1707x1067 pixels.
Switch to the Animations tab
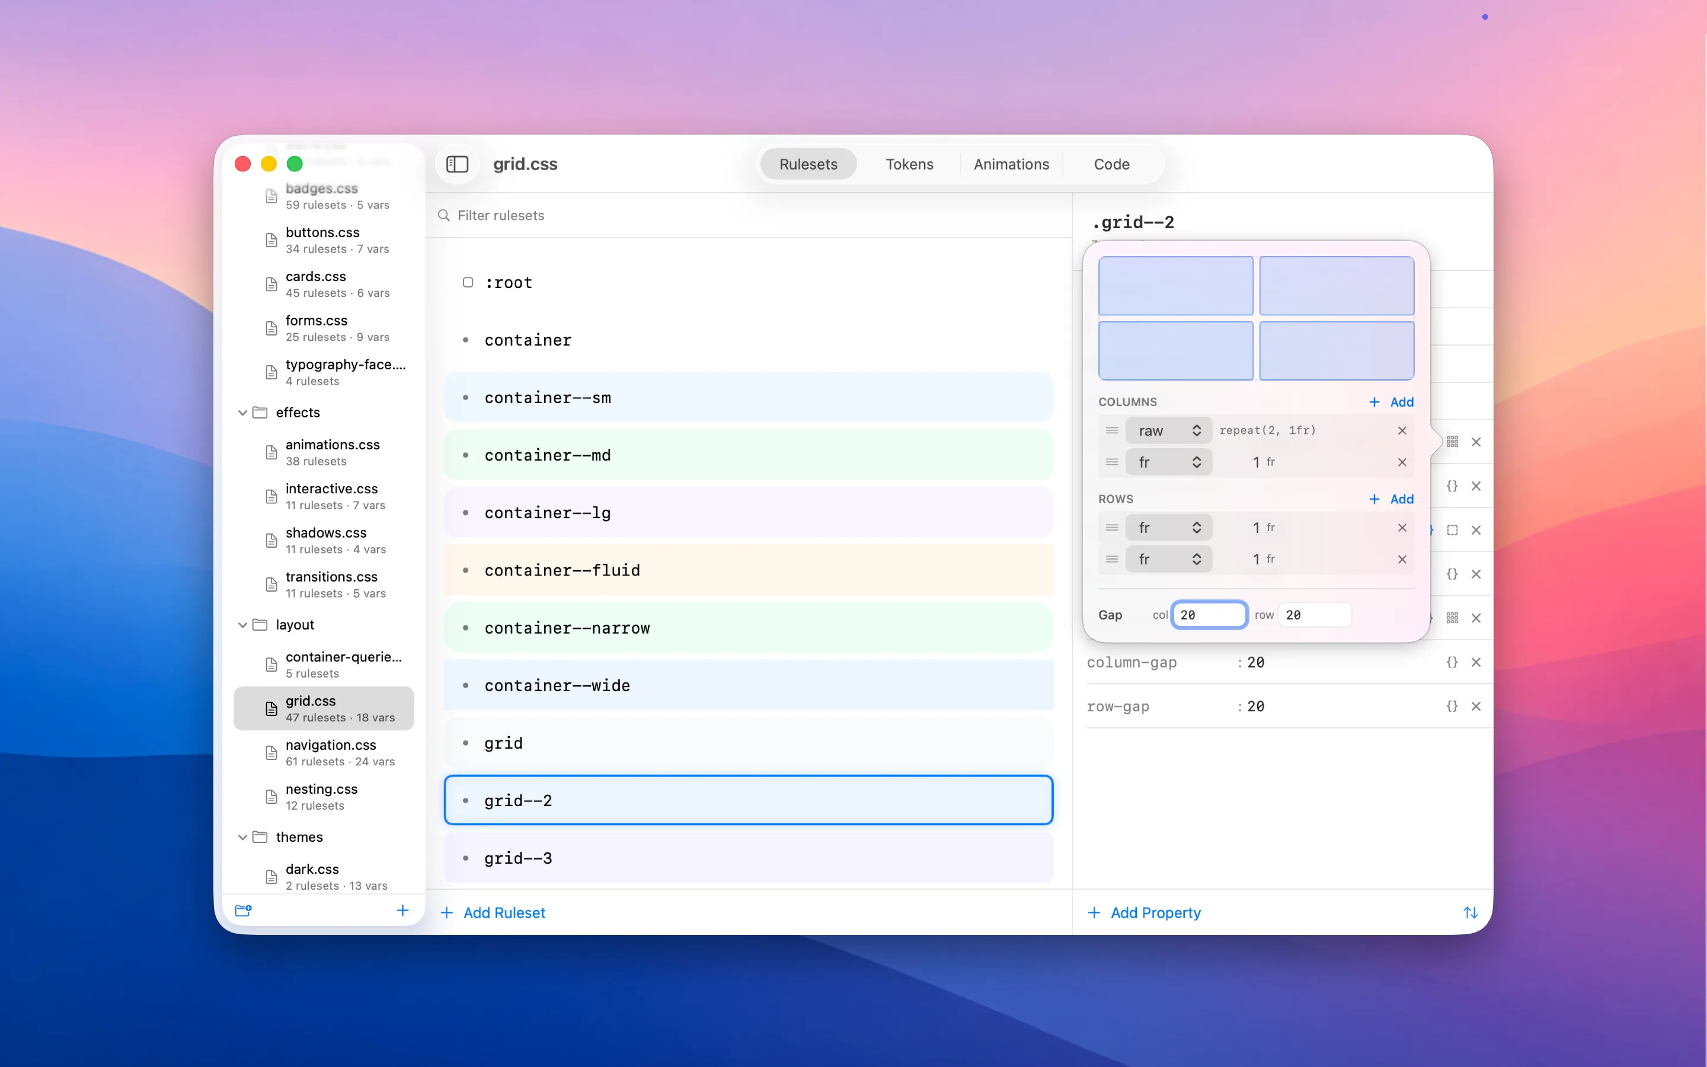coord(1011,164)
